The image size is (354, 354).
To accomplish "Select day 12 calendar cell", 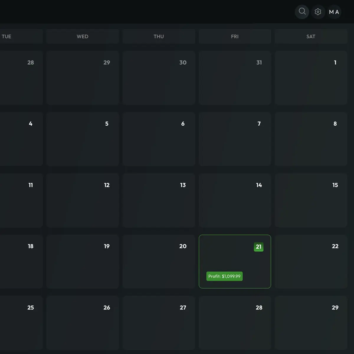I will [x=83, y=200].
